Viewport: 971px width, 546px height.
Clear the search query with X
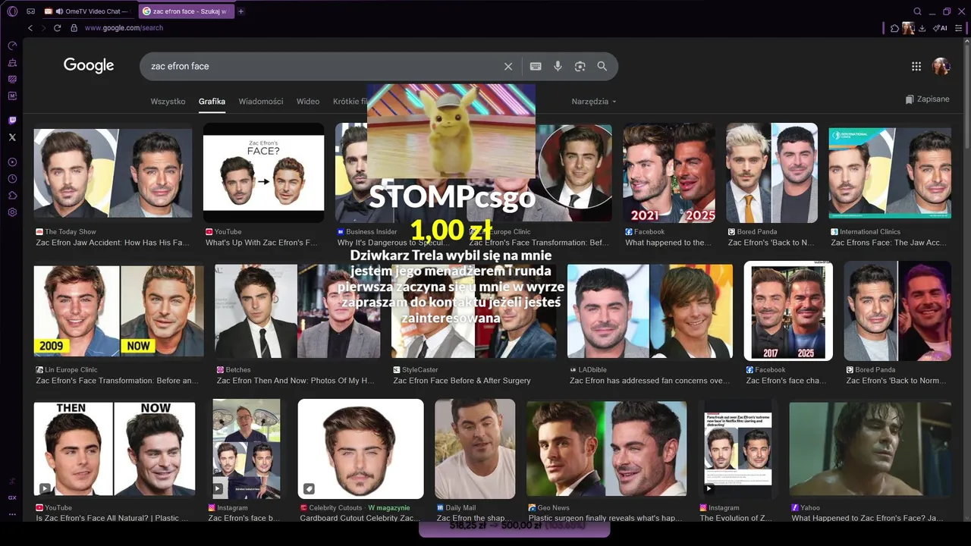pos(508,66)
